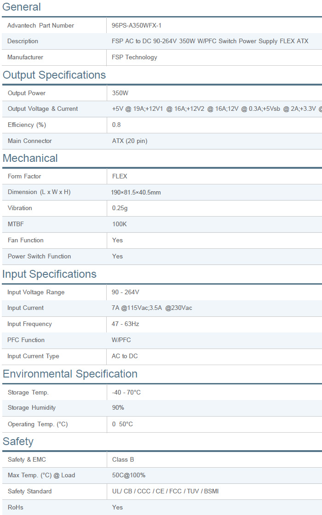Image resolution: width=322 pixels, height=515 pixels.
Task: Click the dimension value 190×81.5×40.5mm
Action: (x=136, y=192)
